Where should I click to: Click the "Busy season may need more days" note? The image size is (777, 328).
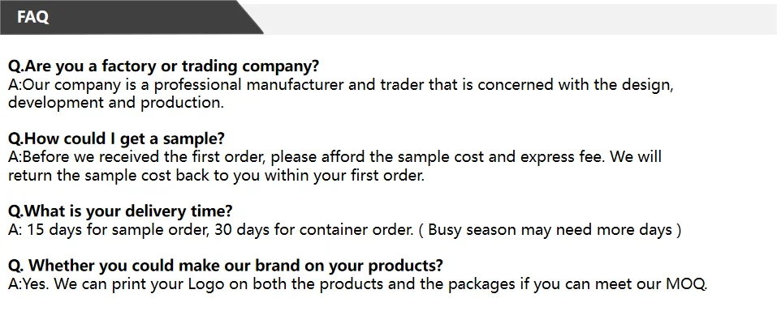click(x=550, y=229)
